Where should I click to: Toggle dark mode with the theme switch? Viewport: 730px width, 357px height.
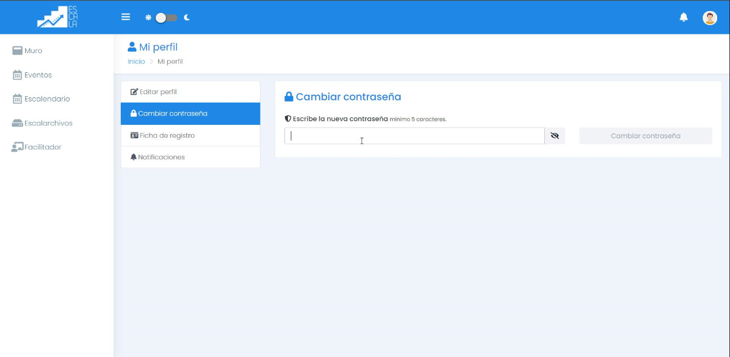pos(165,17)
